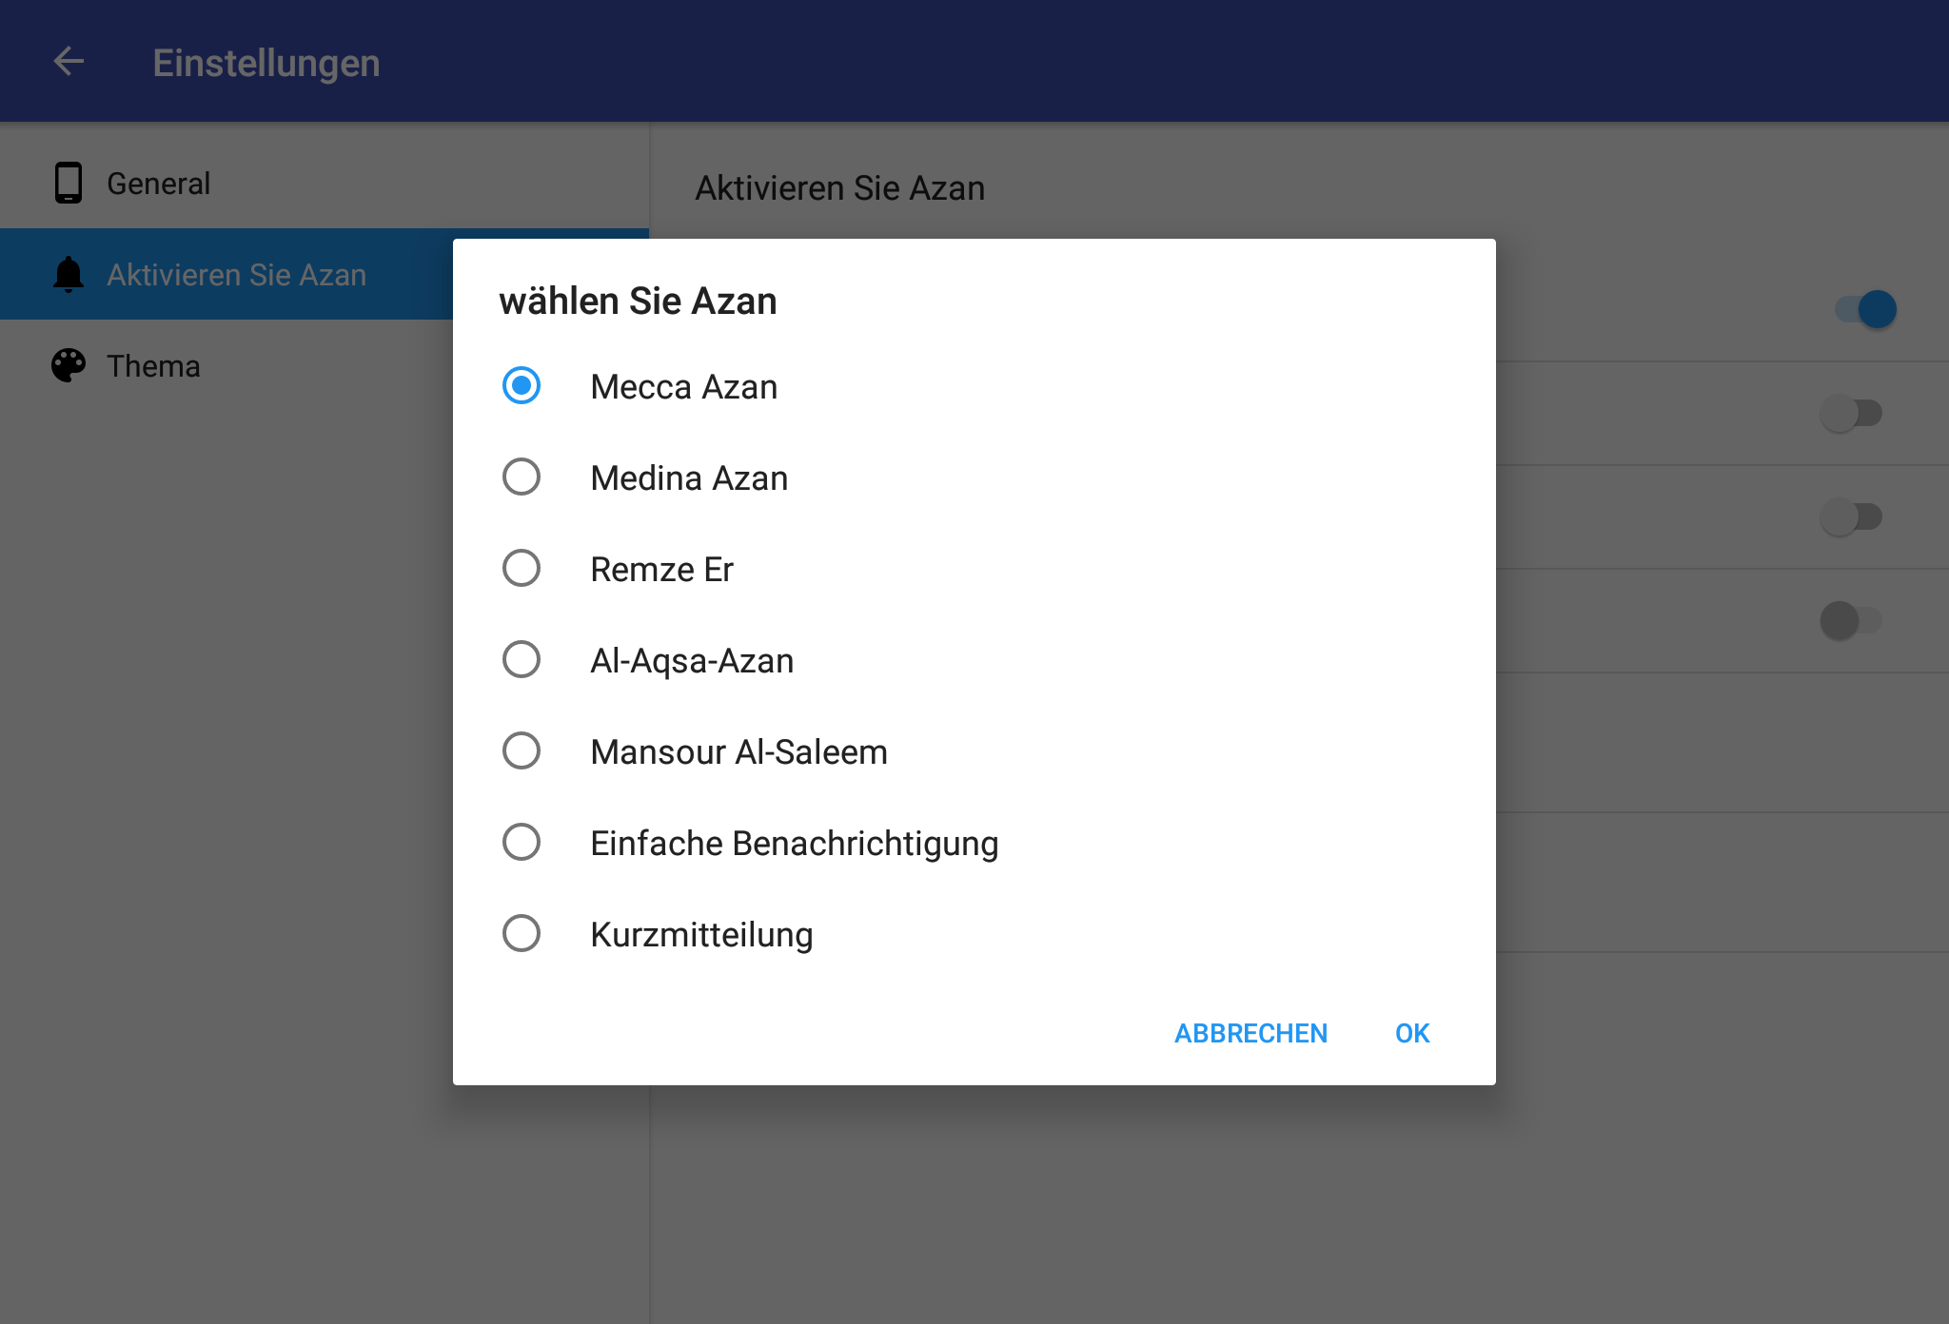Open the Thema settings section
Image resolution: width=1949 pixels, height=1324 pixels.
(153, 366)
